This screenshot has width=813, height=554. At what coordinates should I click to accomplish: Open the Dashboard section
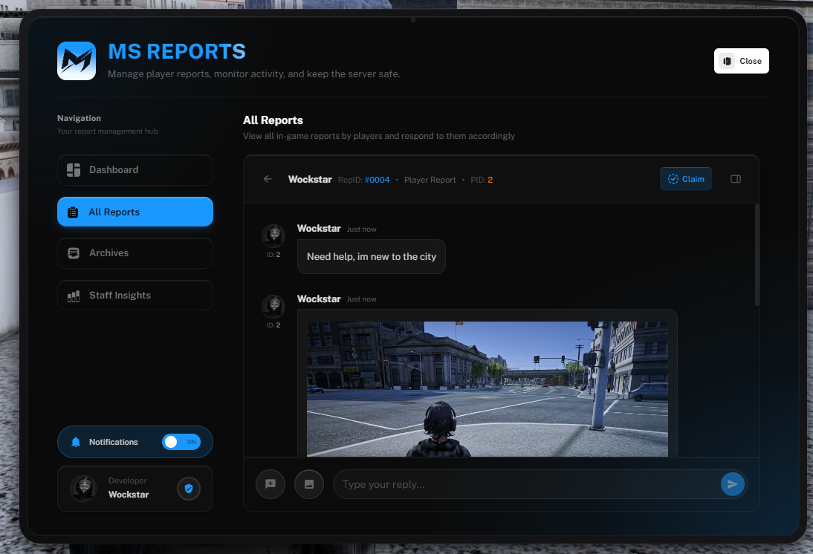[x=135, y=170]
